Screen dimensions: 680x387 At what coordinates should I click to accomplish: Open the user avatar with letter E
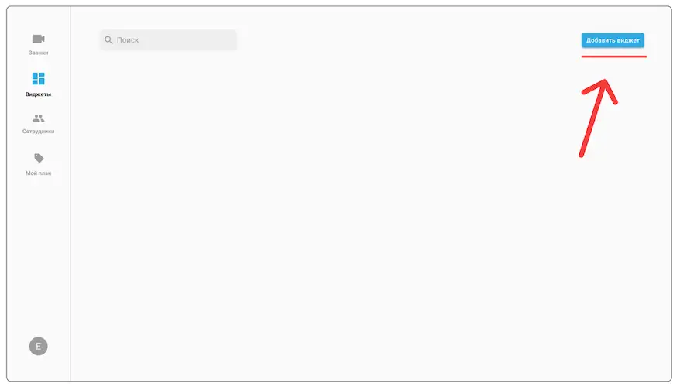pyautogui.click(x=38, y=346)
